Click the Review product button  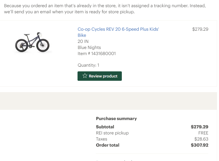(x=100, y=76)
